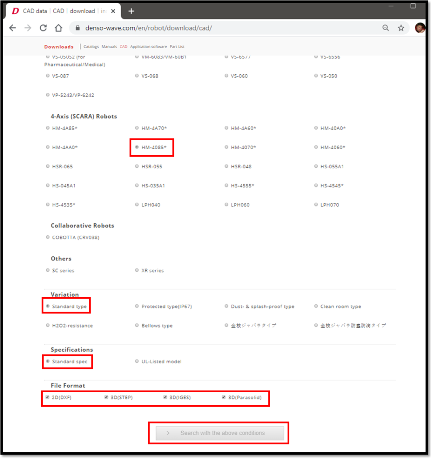Image resolution: width=431 pixels, height=459 pixels.
Task: Open the Part List menu item
Action: (x=177, y=47)
